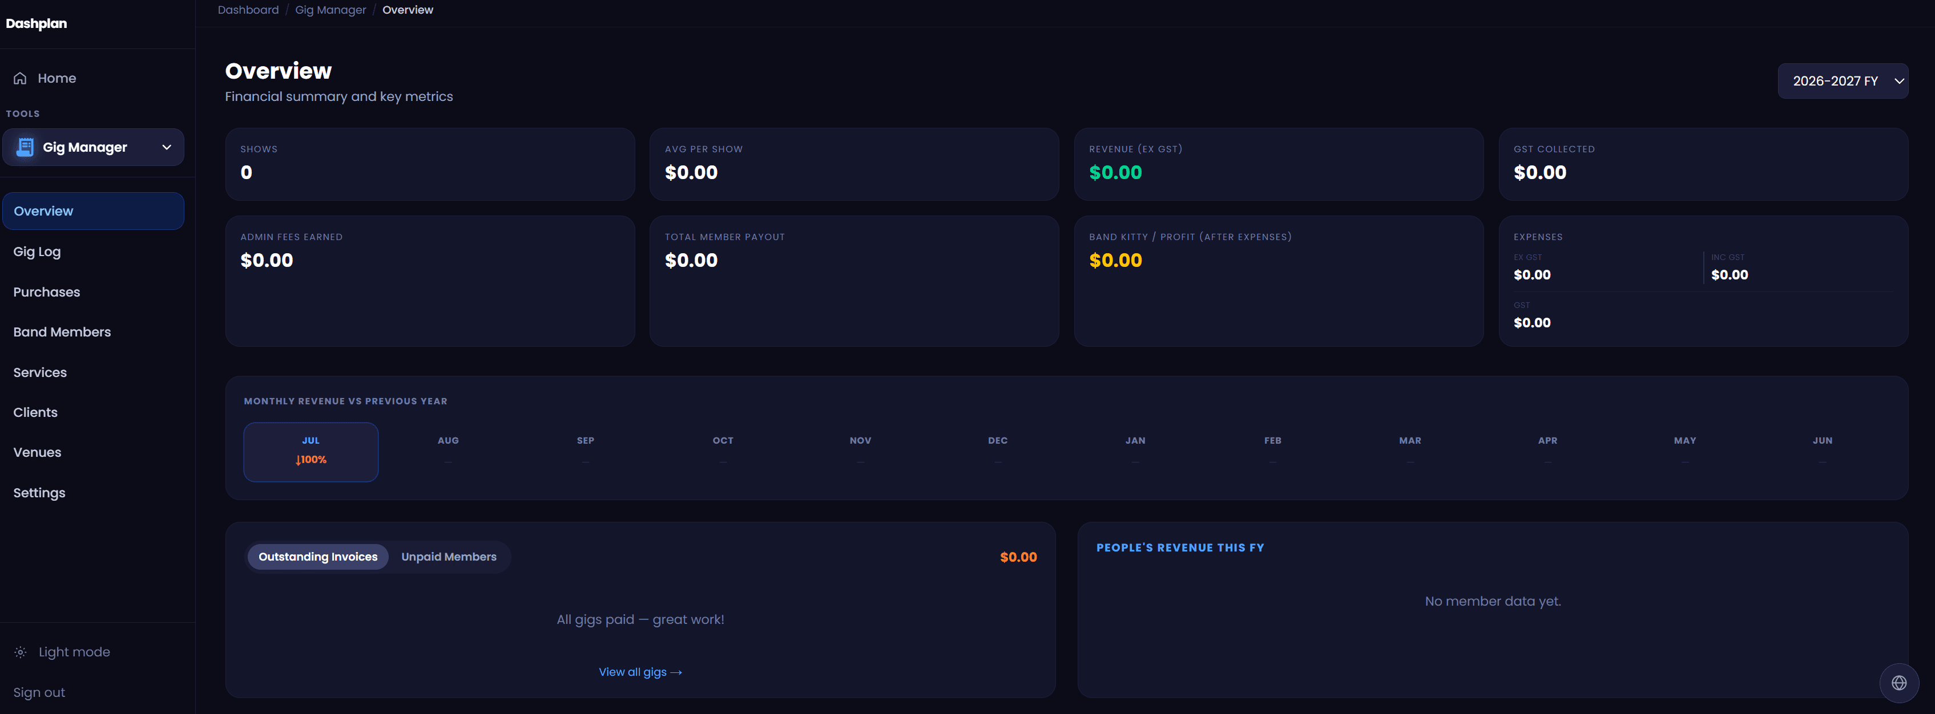Click the Avg Per Show card
Viewport: 1935px width, 714px height.
tap(854, 164)
